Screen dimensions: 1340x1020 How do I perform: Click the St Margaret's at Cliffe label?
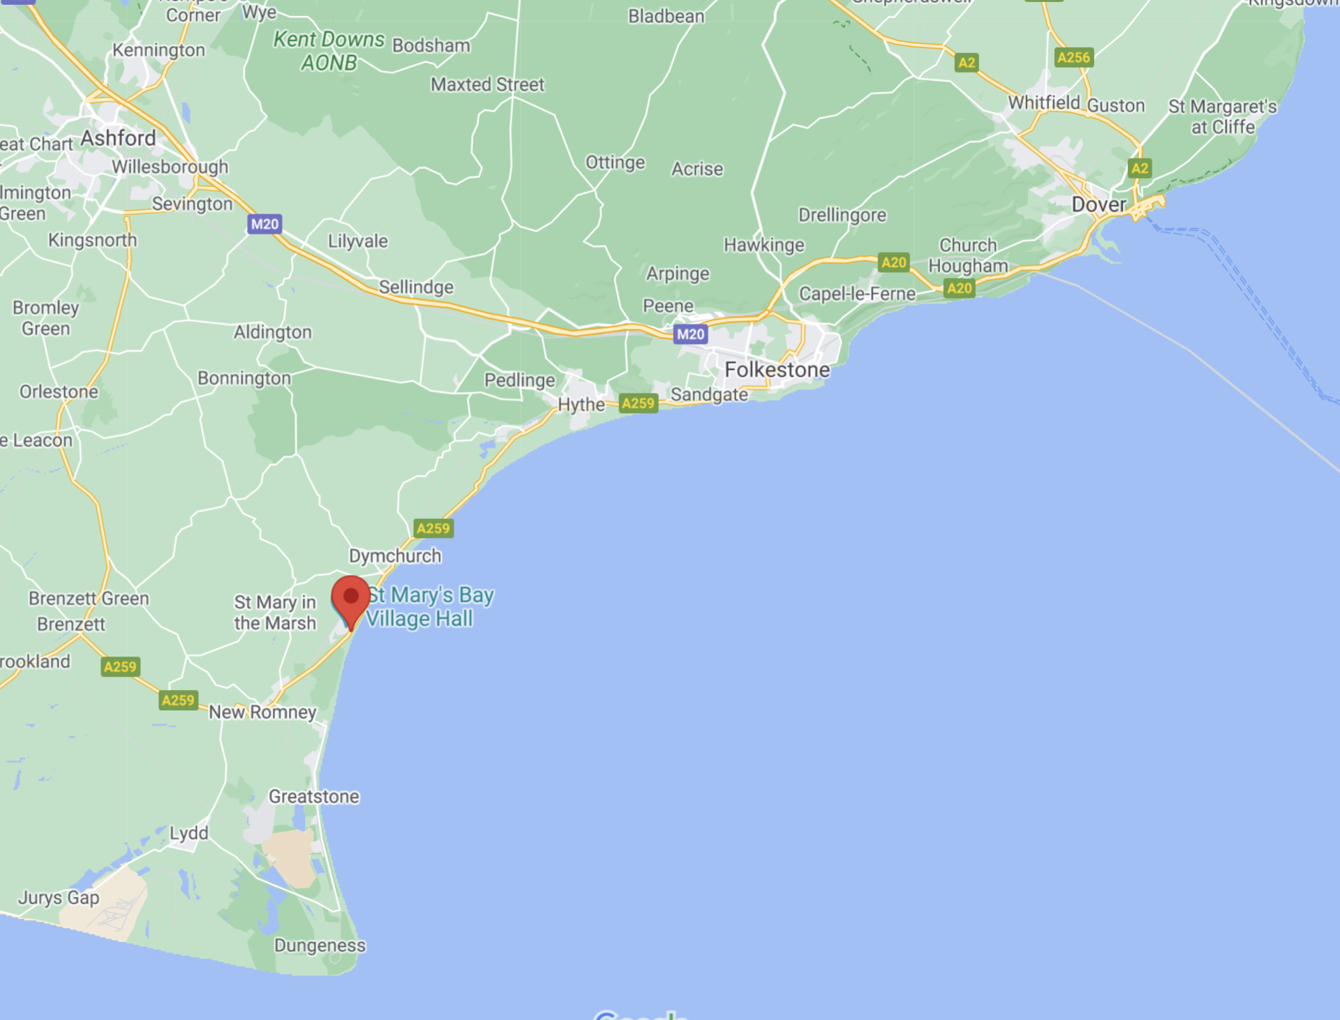coord(1223,117)
